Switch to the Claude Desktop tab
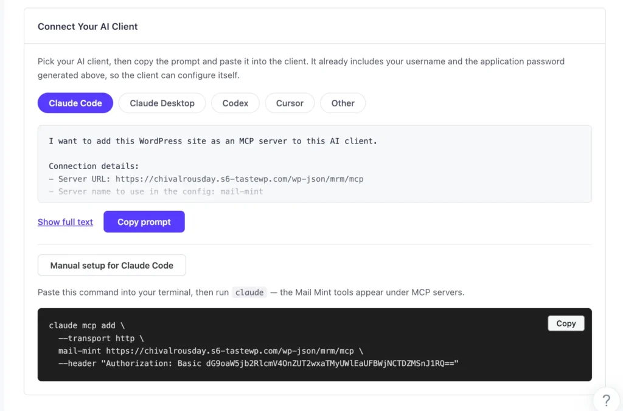 click(162, 103)
